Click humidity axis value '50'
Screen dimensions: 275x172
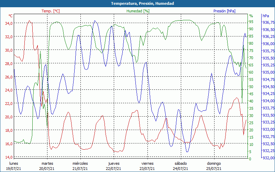coord(251,87)
